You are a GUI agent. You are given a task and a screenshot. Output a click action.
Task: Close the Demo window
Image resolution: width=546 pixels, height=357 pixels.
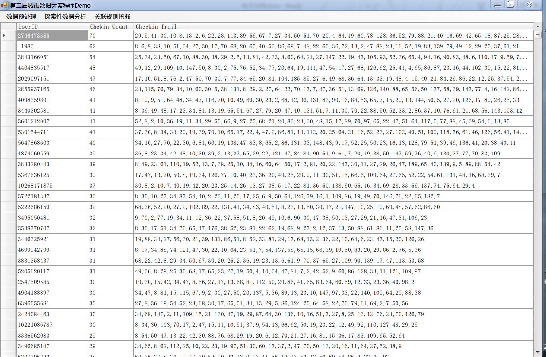click(x=530, y=5)
